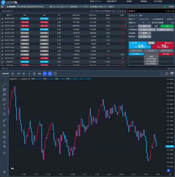Screen dimensions: 175x177
Task: Sell at Bid 157.6987 blue panel
Action: tap(140, 45)
